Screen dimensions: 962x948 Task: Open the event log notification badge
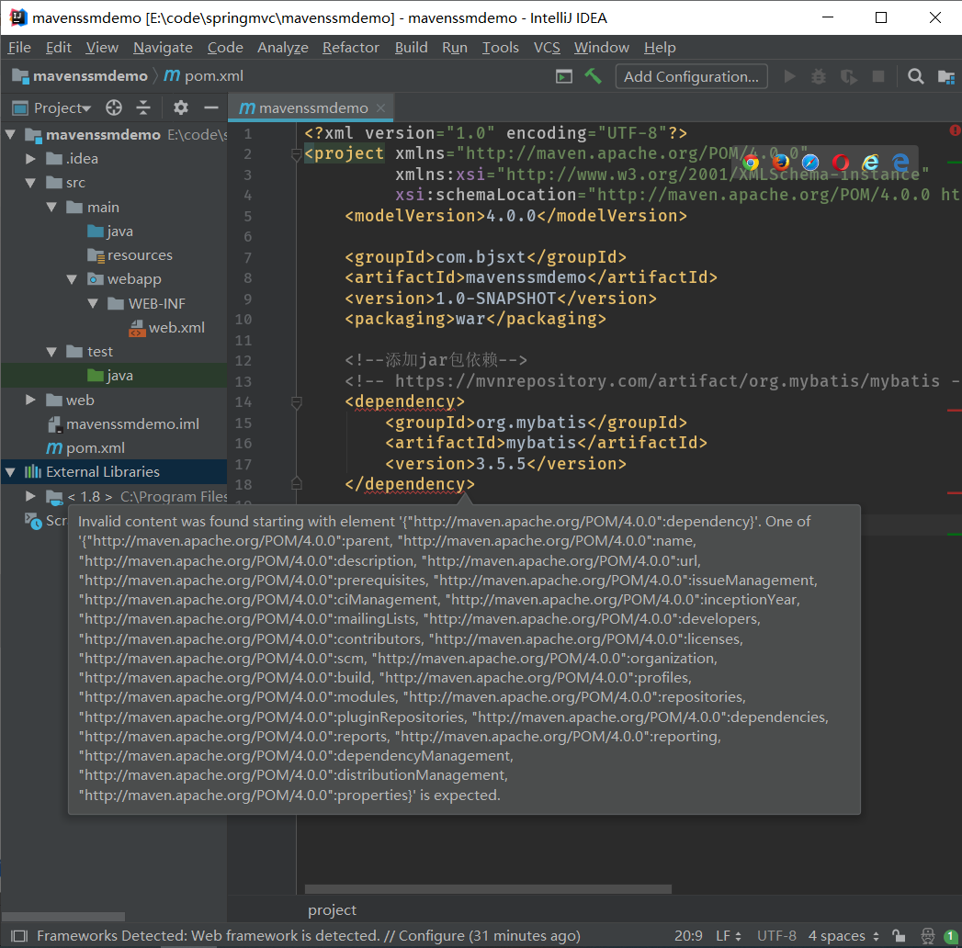click(x=951, y=936)
